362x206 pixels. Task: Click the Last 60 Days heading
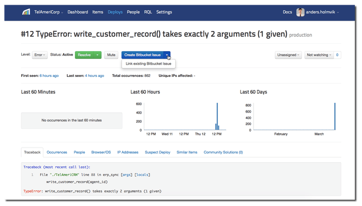point(253,92)
